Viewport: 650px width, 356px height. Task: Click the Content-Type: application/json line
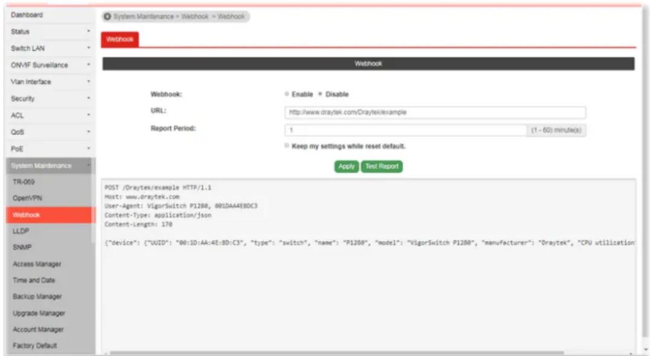[x=158, y=215]
